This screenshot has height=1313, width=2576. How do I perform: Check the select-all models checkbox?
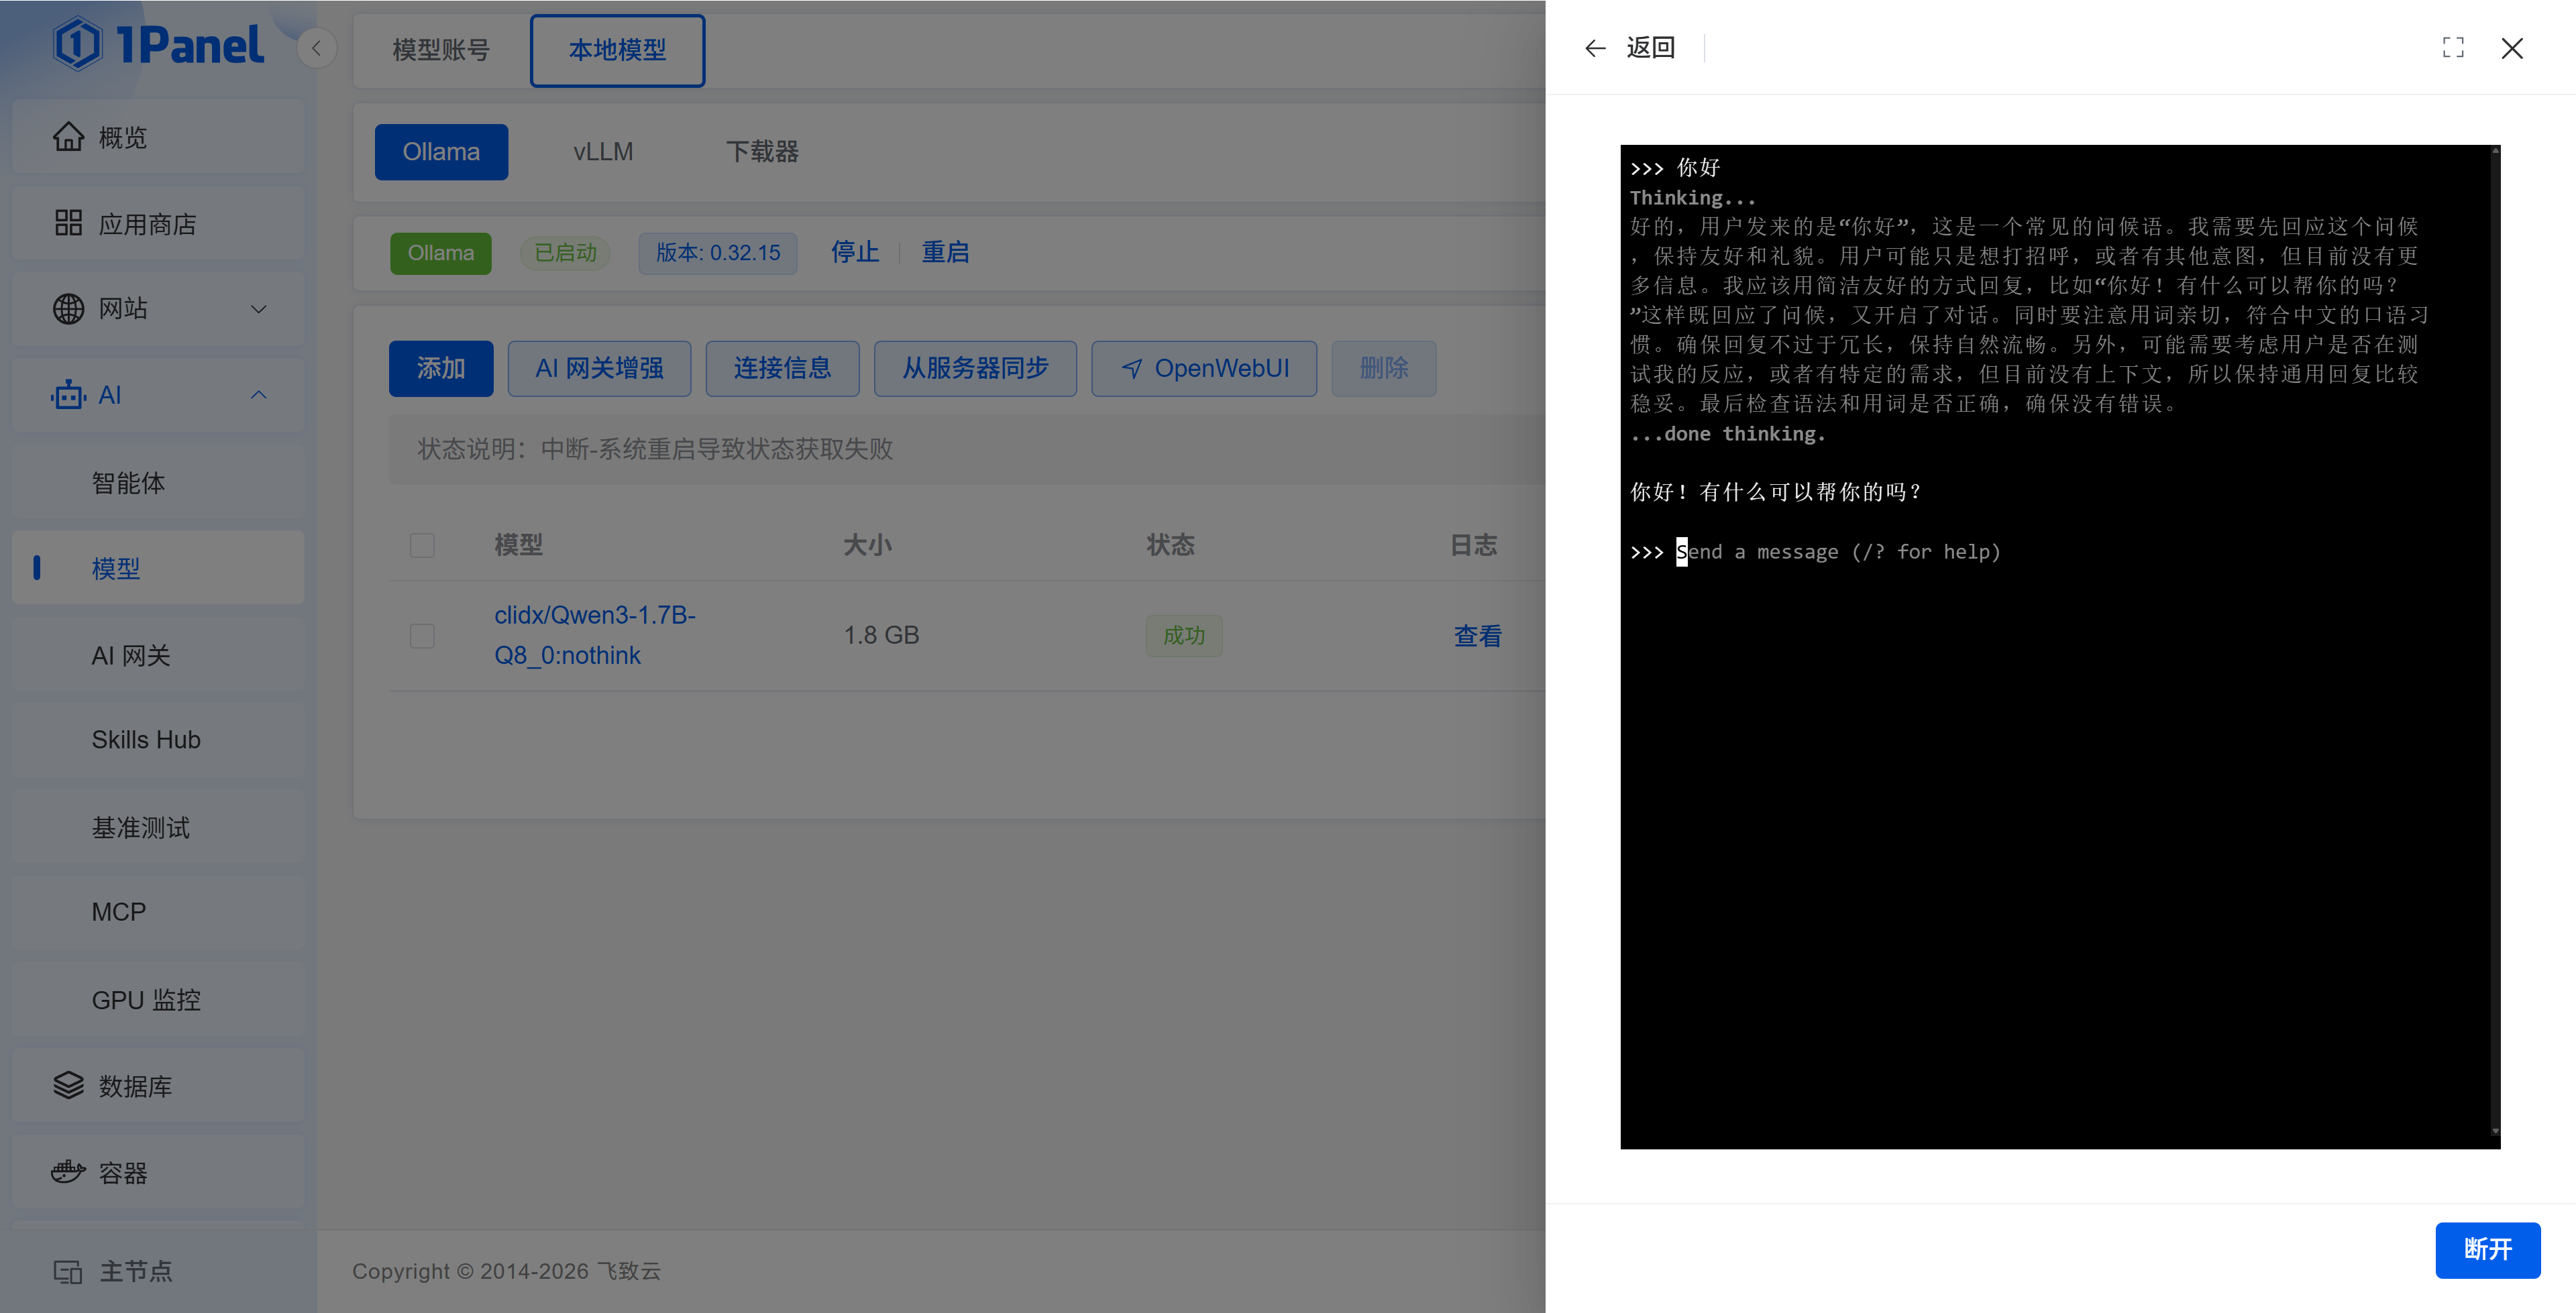422,545
